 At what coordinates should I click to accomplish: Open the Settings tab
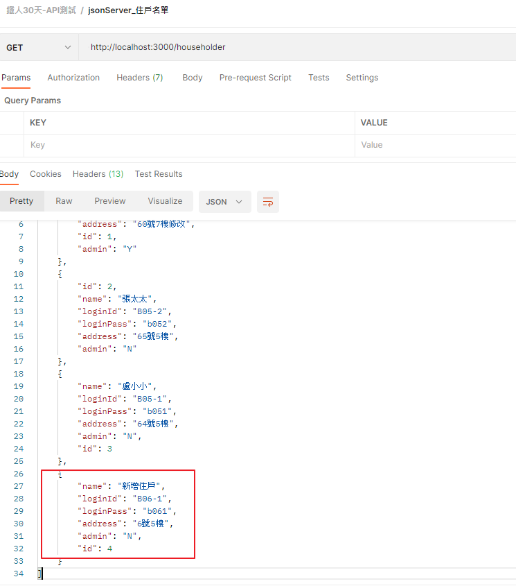point(362,78)
